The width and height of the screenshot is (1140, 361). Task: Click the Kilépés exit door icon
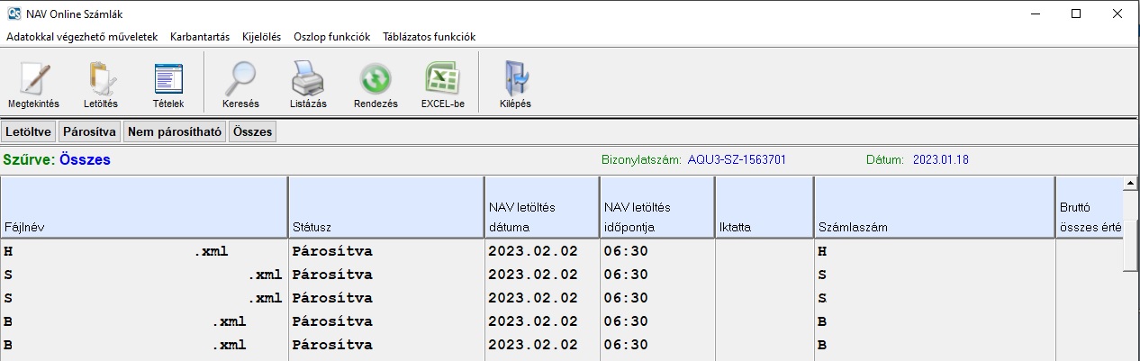[x=515, y=81]
